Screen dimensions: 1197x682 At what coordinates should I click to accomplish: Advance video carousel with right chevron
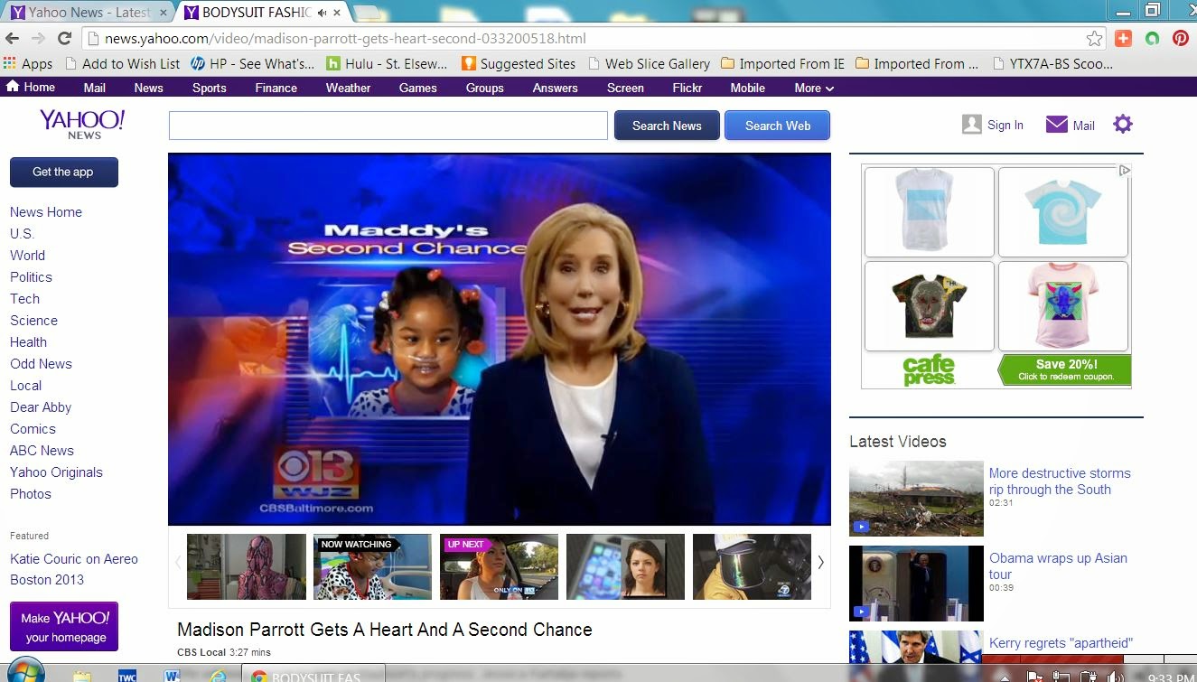tap(820, 562)
